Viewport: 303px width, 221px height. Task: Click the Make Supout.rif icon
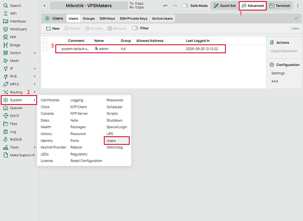[x=6, y=155]
